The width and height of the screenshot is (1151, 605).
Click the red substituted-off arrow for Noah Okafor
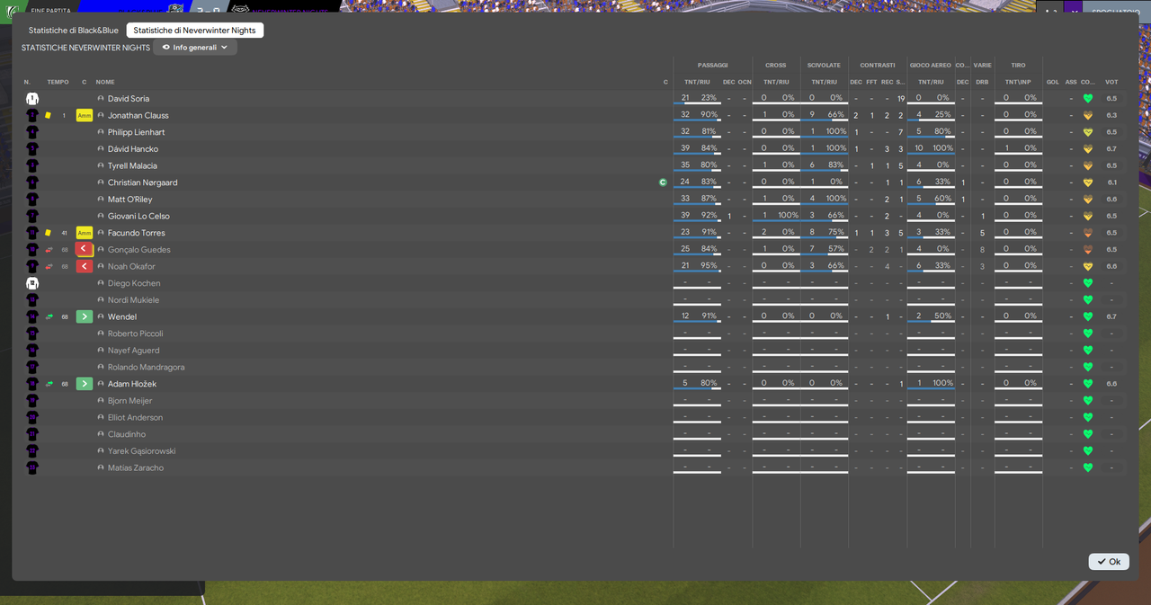[85, 267]
